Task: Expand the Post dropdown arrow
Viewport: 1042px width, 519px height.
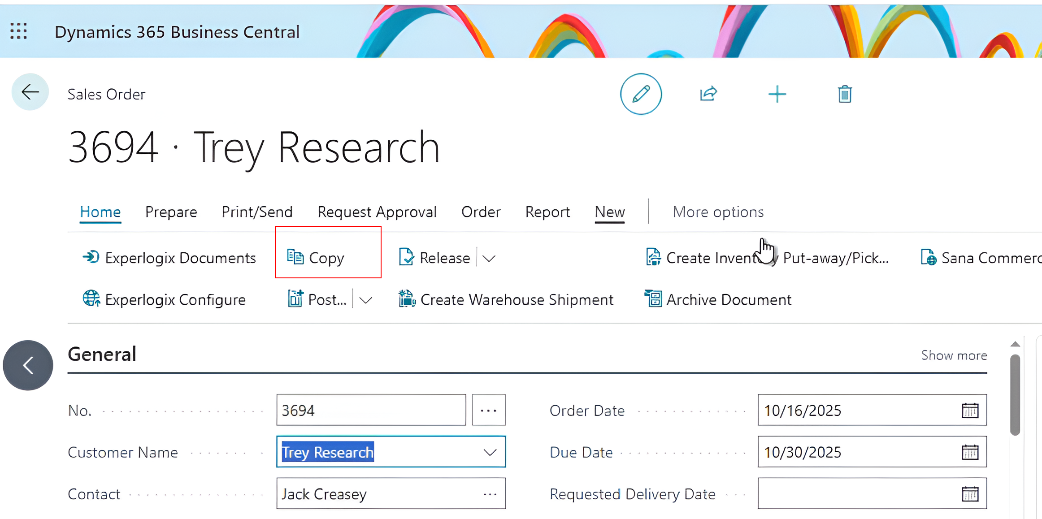Action: coord(366,300)
